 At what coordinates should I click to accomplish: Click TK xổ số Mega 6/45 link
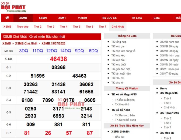pos(124,94)
